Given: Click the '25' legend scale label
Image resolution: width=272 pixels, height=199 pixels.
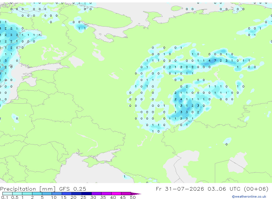Looking at the screenshot, I should 83,197.
